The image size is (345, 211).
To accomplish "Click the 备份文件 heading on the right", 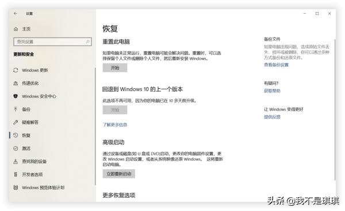I will point(272,39).
